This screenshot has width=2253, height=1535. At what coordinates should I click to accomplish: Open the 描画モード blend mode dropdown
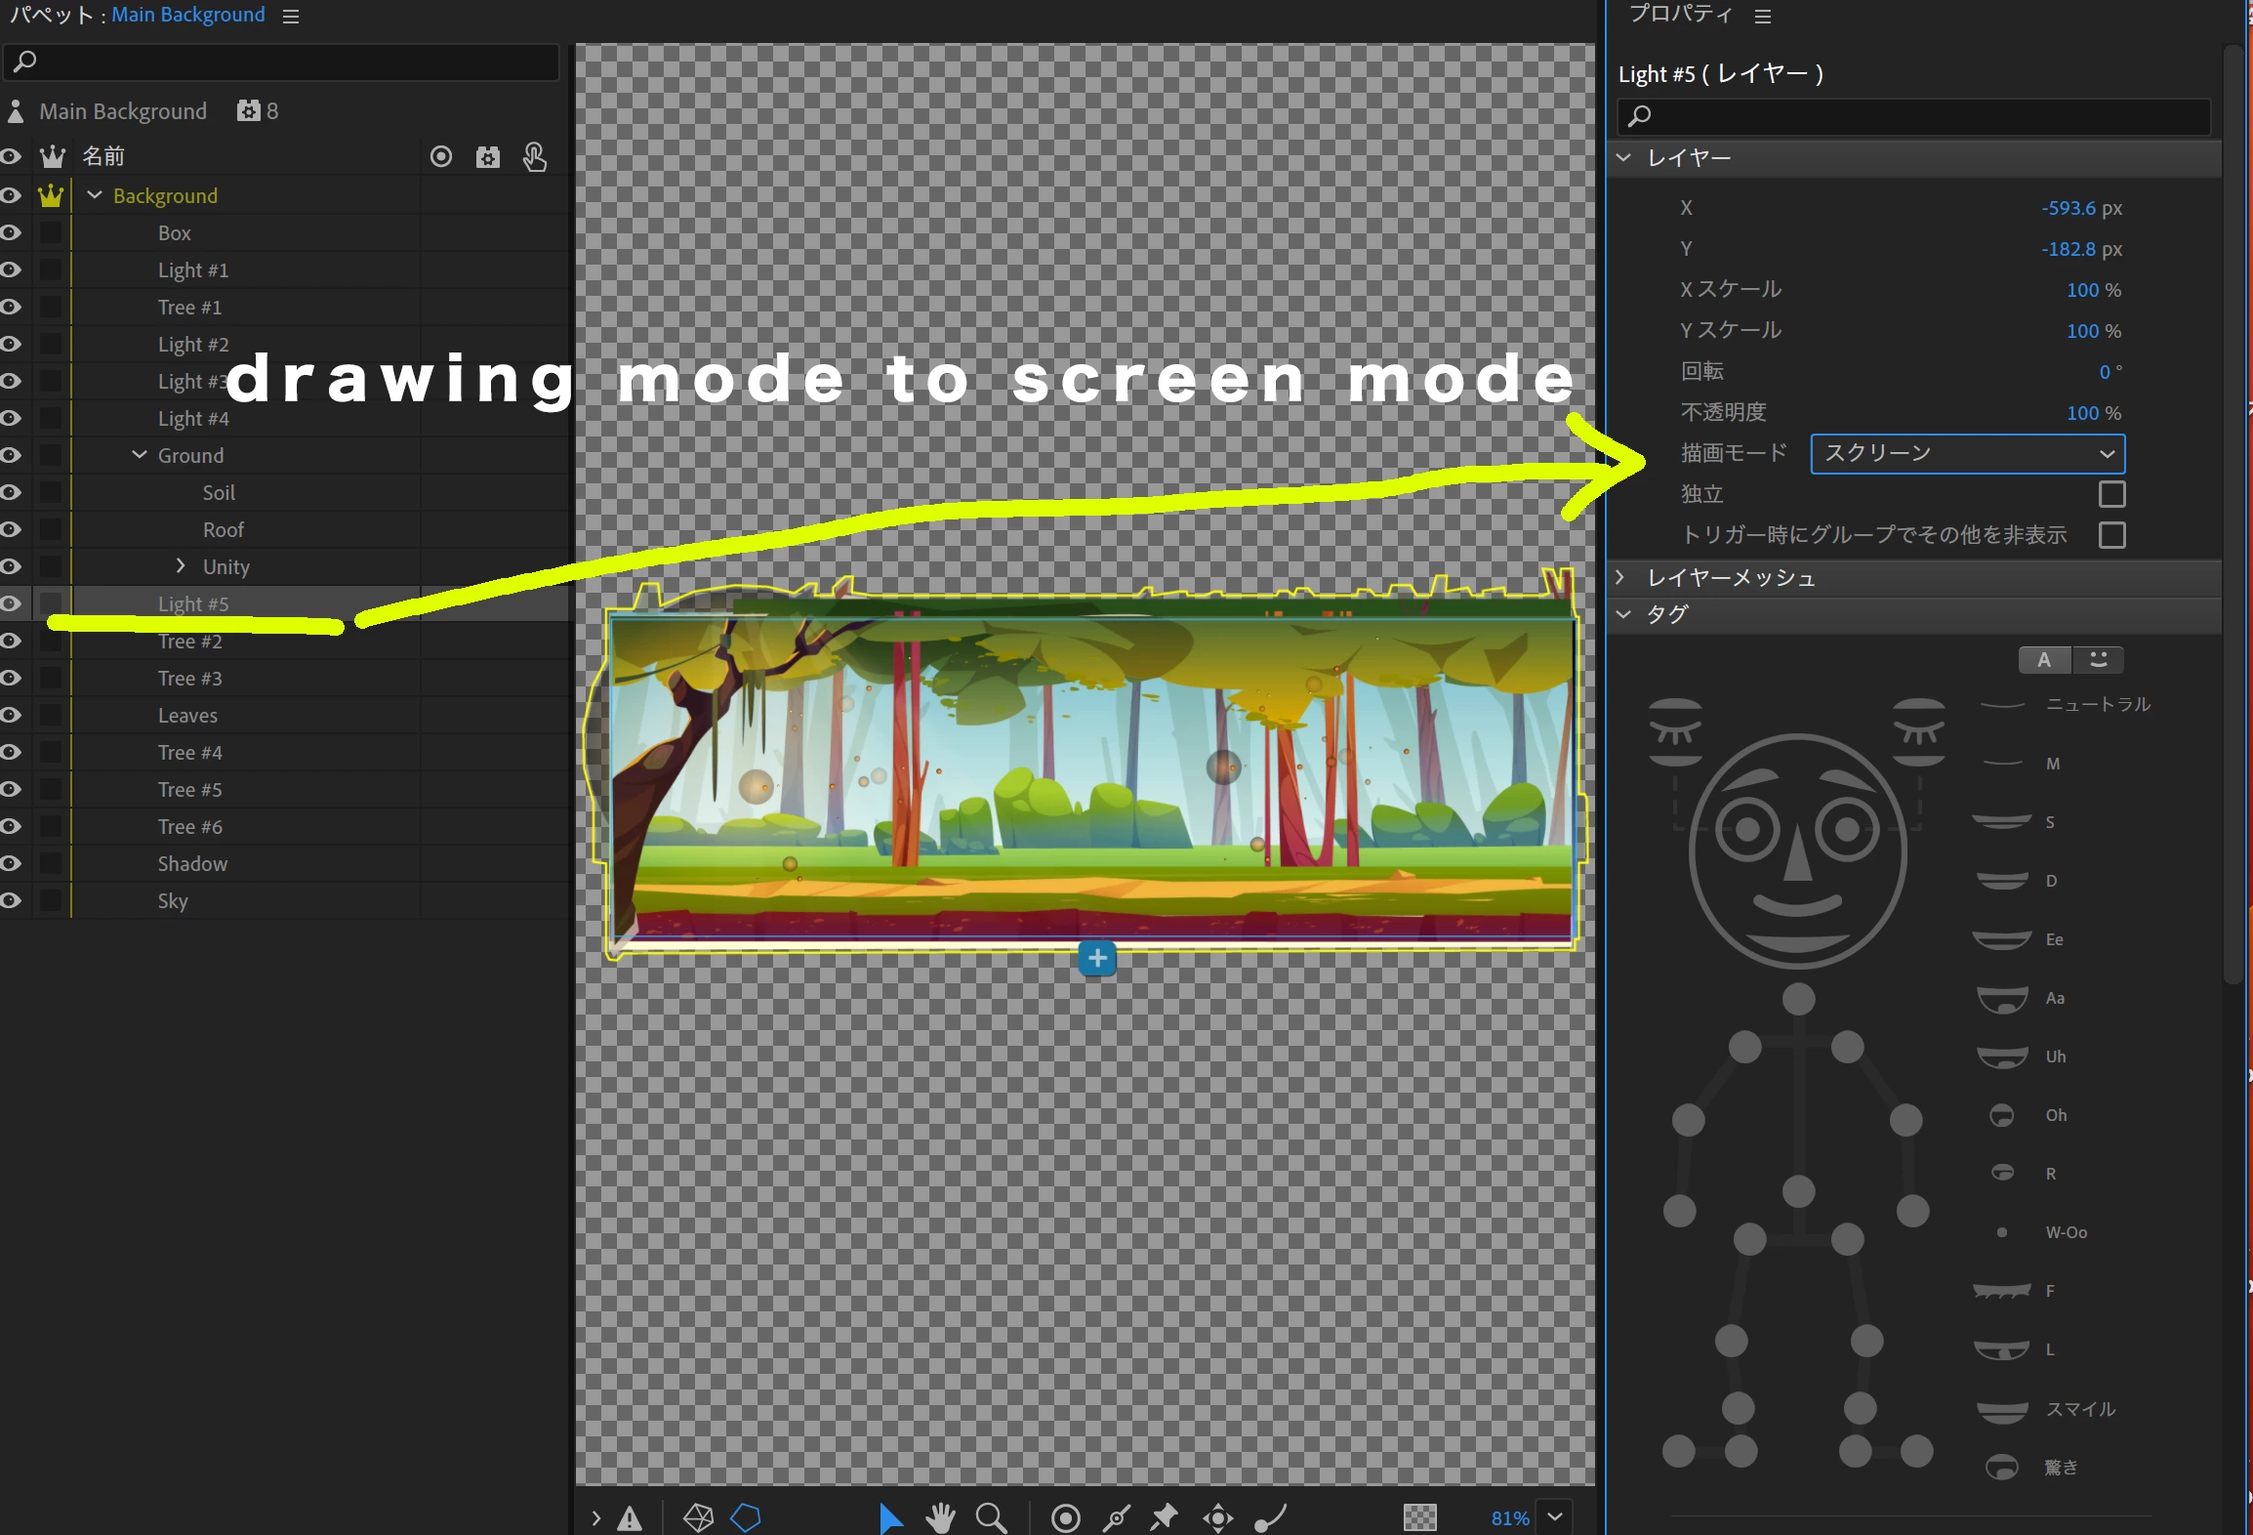click(x=1967, y=453)
